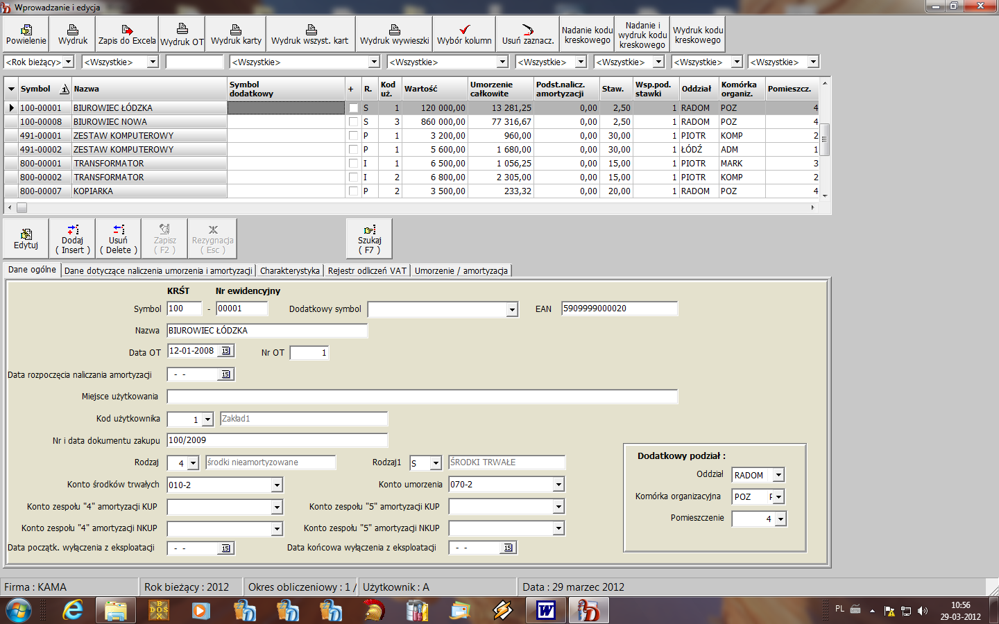The image size is (999, 624).
Task: Expand Konto środków trwałych dropdown
Action: (x=277, y=485)
